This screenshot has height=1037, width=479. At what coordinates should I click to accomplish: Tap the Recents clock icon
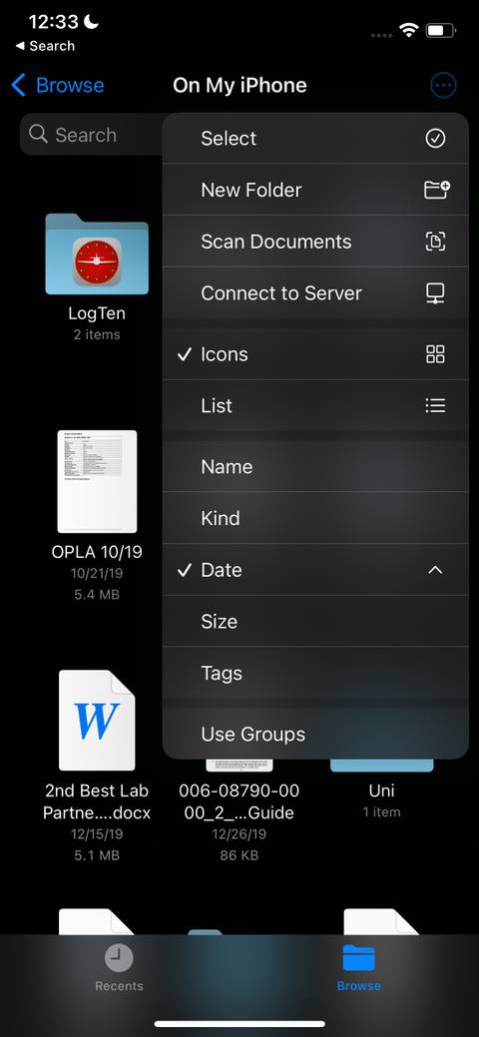[x=119, y=957]
